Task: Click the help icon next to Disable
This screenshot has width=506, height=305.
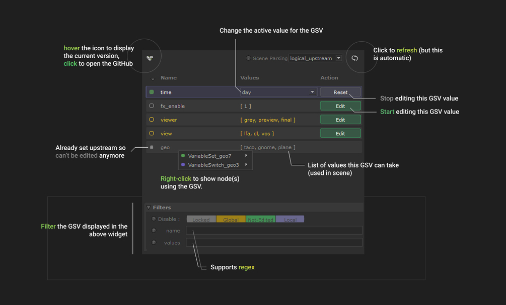Action: point(154,219)
